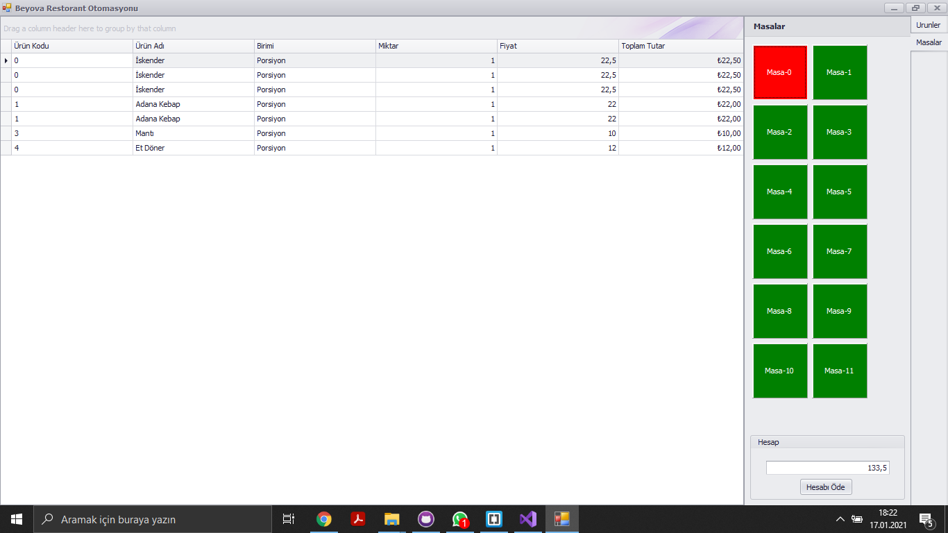This screenshot has width=948, height=533.
Task: Switch to Visual Studio on the taskbar
Action: click(527, 519)
